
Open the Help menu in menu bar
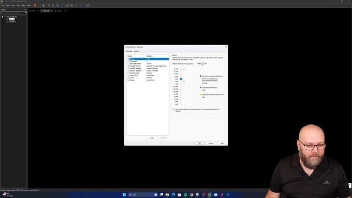click(x=29, y=5)
